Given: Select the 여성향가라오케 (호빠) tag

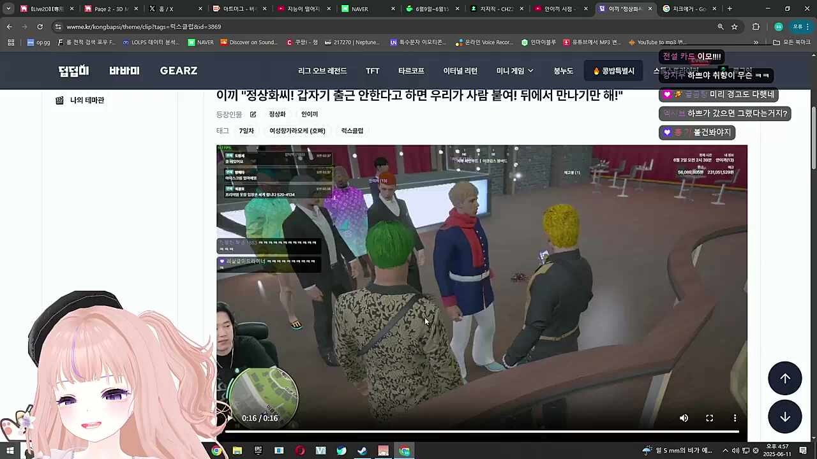Looking at the screenshot, I should click(x=297, y=131).
